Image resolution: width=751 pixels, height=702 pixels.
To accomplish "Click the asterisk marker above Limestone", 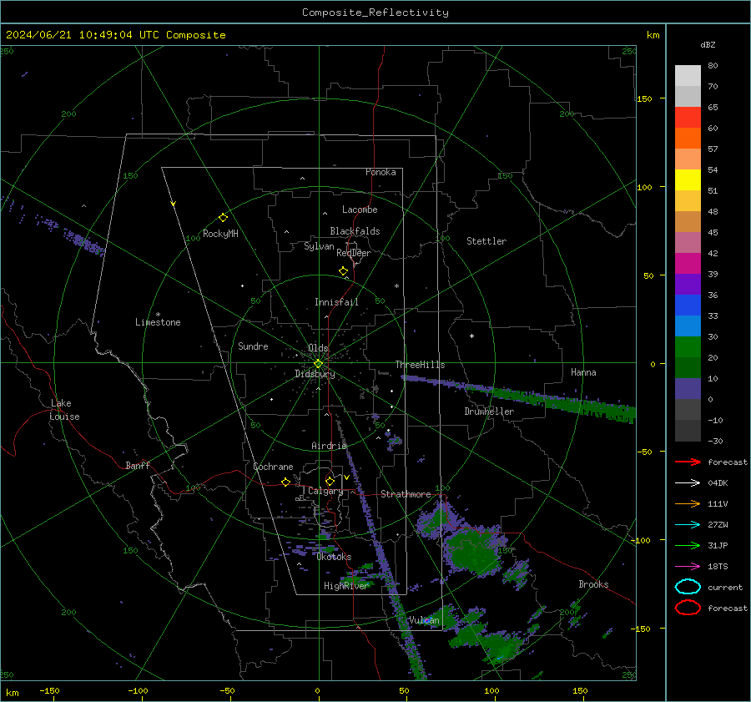I will click(x=158, y=315).
